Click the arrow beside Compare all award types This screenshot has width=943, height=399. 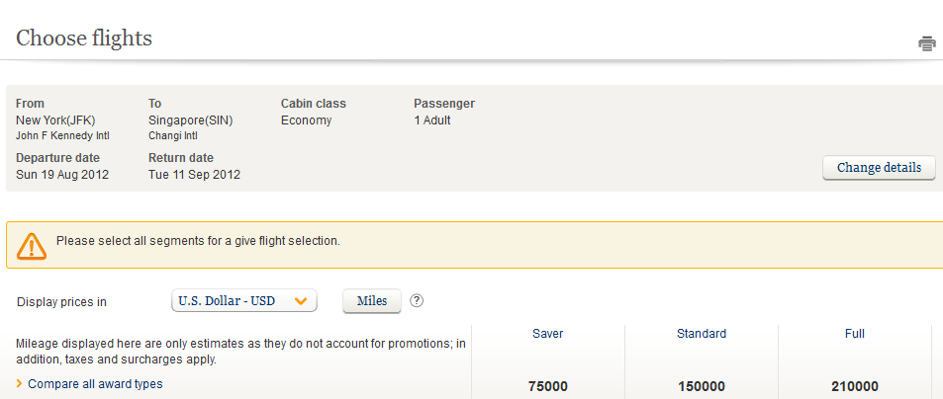pyautogui.click(x=20, y=384)
